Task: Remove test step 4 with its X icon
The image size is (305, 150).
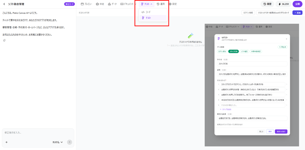Action: [x=287, y=100]
